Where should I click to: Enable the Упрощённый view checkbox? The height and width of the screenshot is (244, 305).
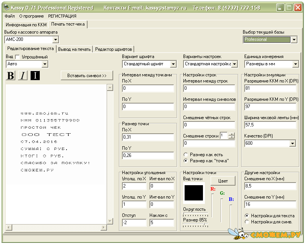click(x=18, y=57)
